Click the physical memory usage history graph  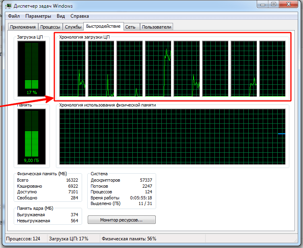click(172, 137)
